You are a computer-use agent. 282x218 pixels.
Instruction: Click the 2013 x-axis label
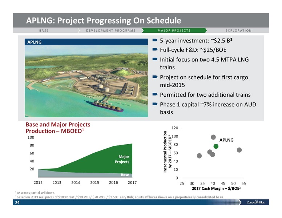(x=57, y=182)
